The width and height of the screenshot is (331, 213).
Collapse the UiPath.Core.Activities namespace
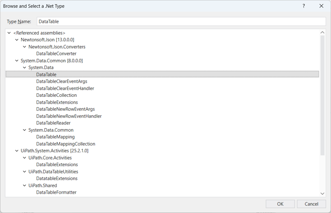pyautogui.click(x=25, y=158)
